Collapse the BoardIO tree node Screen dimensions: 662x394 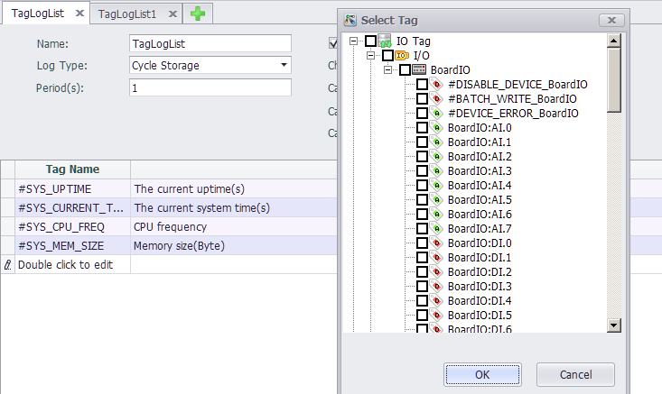point(387,70)
